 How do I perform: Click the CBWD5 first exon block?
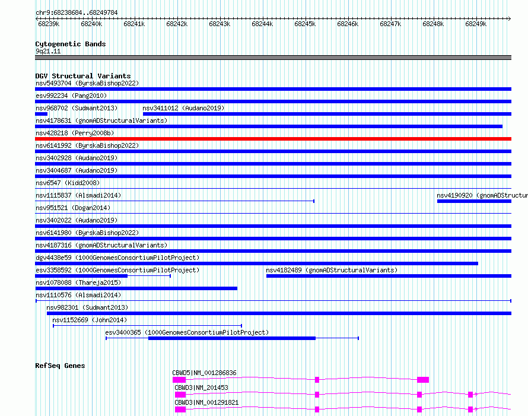(x=179, y=380)
